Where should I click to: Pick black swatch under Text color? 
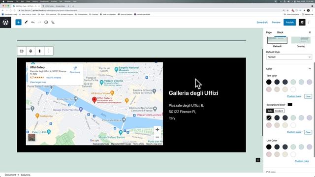(x=269, y=82)
